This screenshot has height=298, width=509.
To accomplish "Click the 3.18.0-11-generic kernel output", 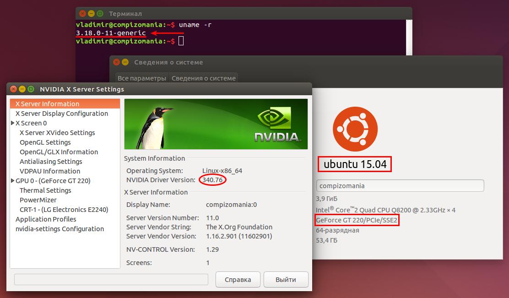I will click(x=111, y=33).
